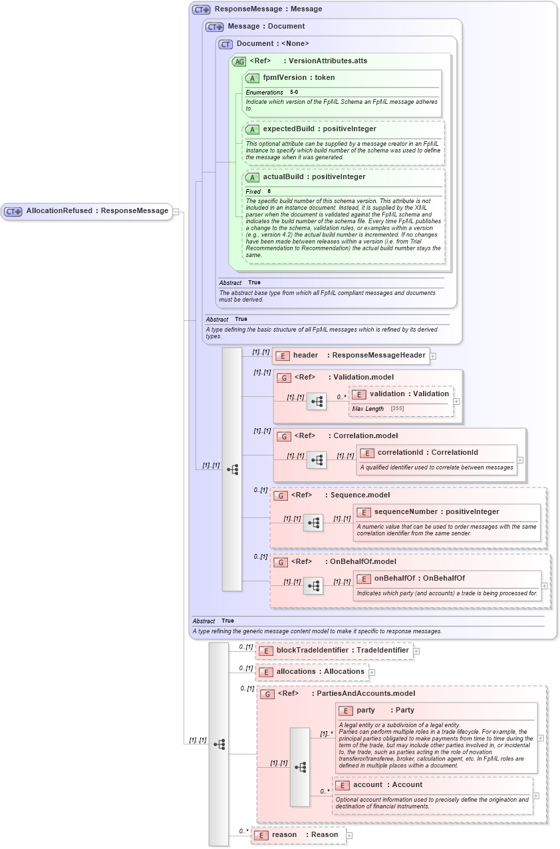The width and height of the screenshot is (560, 849).
Task: Click the E icon of correlationId
Action: point(367,453)
